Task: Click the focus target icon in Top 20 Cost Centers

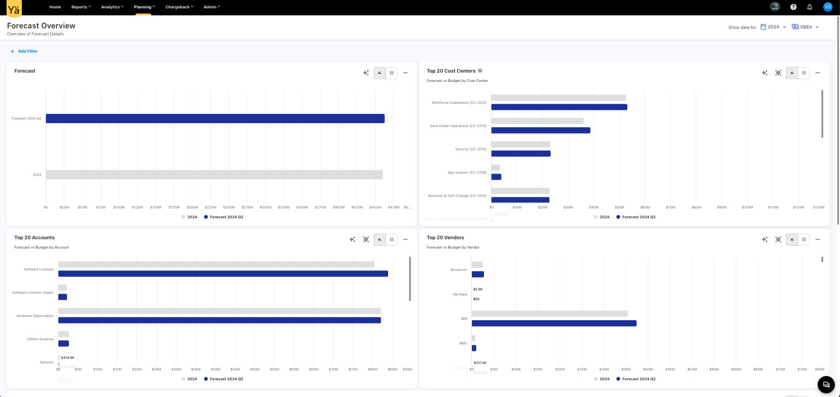Action: coord(778,73)
